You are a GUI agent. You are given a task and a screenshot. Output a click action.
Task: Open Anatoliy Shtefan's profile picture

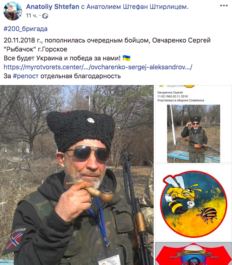tap(13, 11)
